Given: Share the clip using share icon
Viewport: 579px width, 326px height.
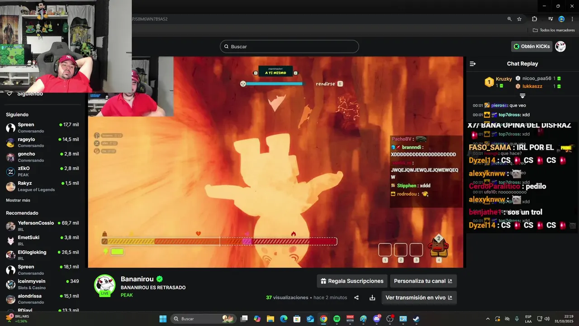Looking at the screenshot, I should click(x=356, y=297).
